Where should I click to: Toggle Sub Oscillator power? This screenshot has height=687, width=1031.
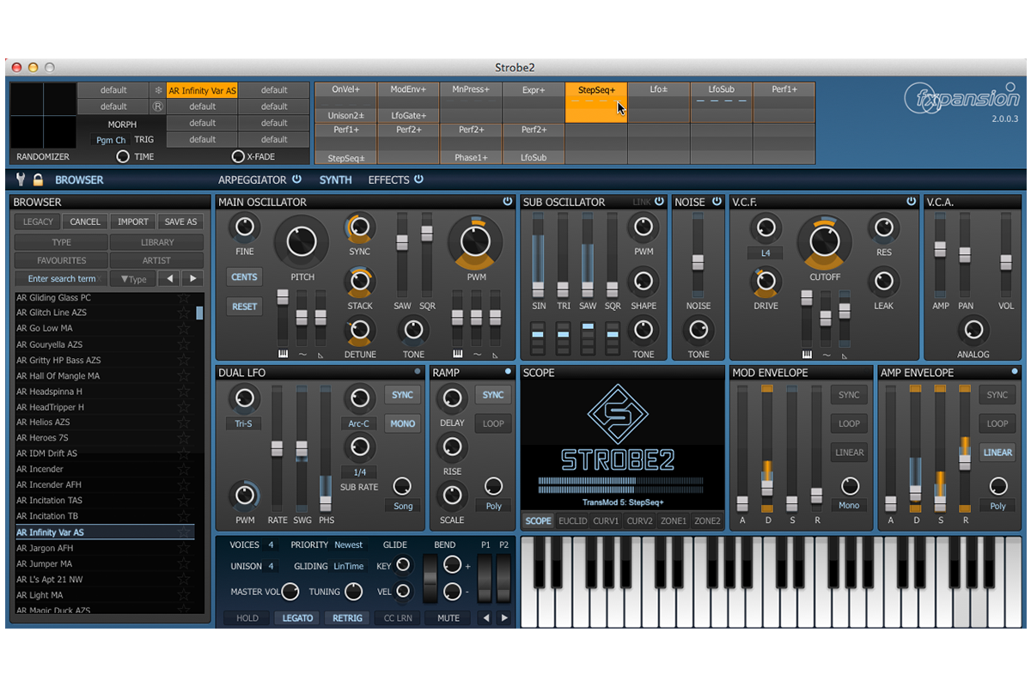pyautogui.click(x=659, y=202)
